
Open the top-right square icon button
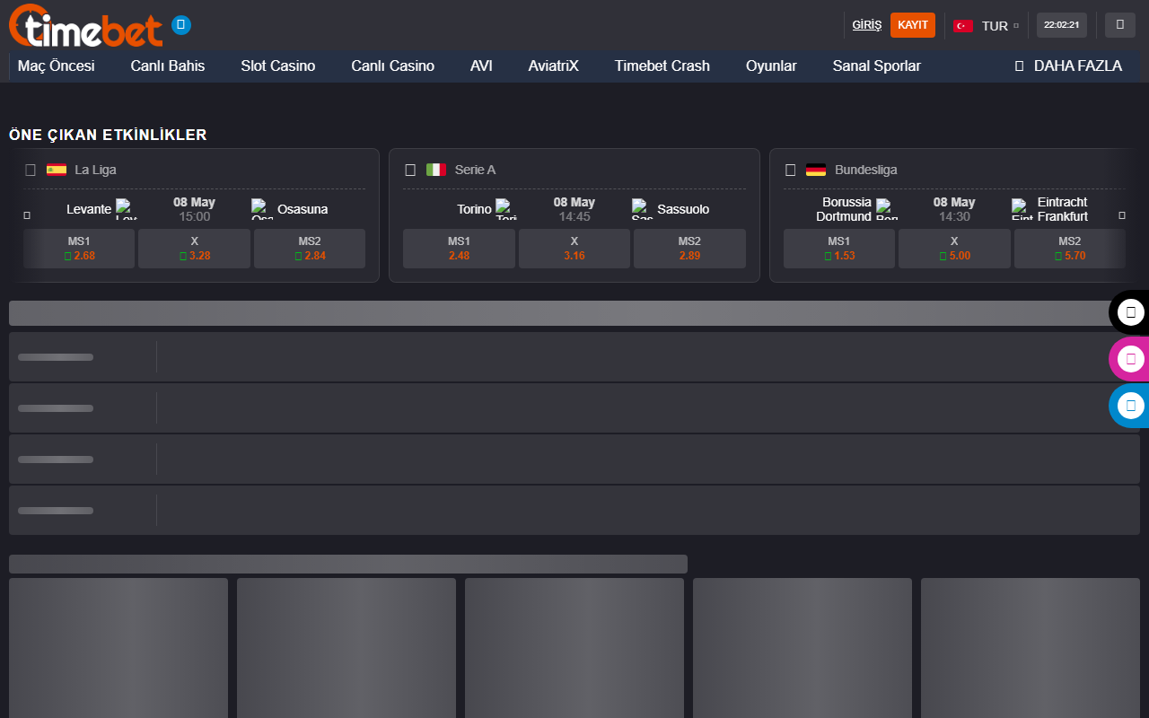click(x=1120, y=25)
